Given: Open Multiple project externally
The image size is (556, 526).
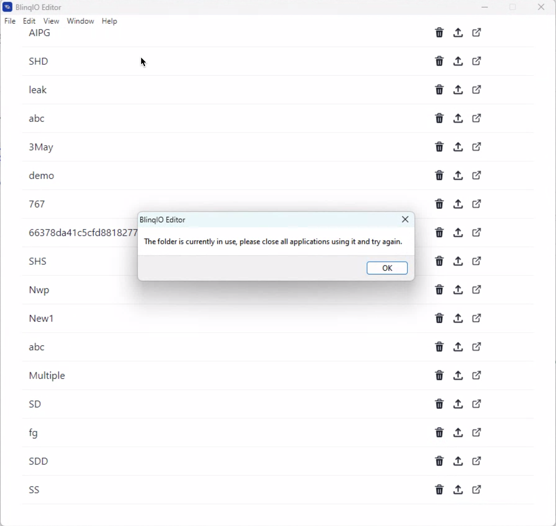Looking at the screenshot, I should point(477,375).
